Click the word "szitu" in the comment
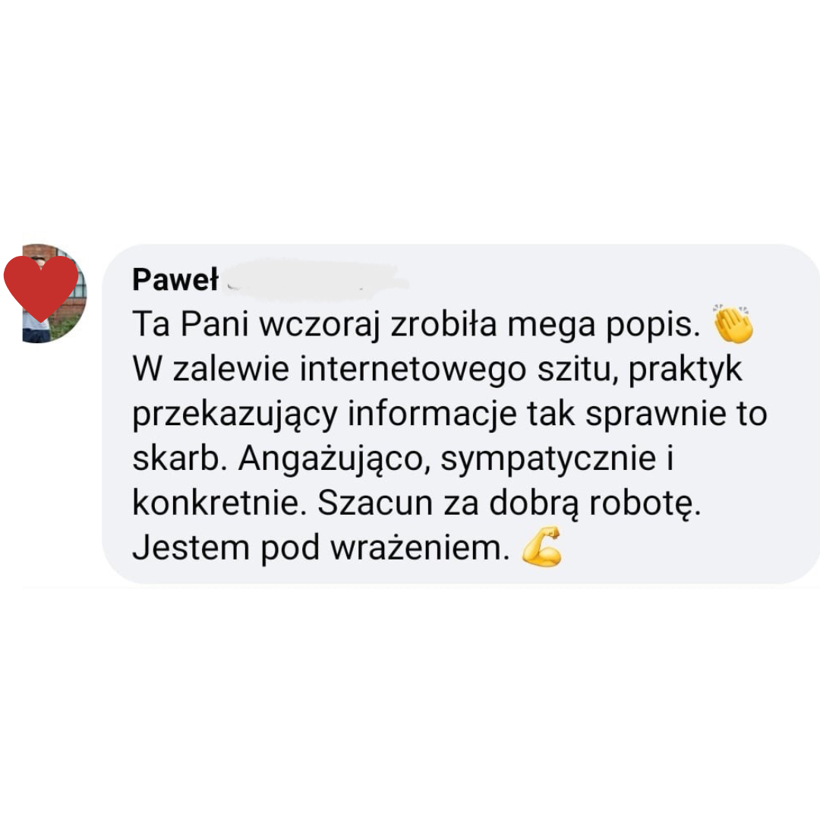The image size is (820, 820). pos(577,370)
